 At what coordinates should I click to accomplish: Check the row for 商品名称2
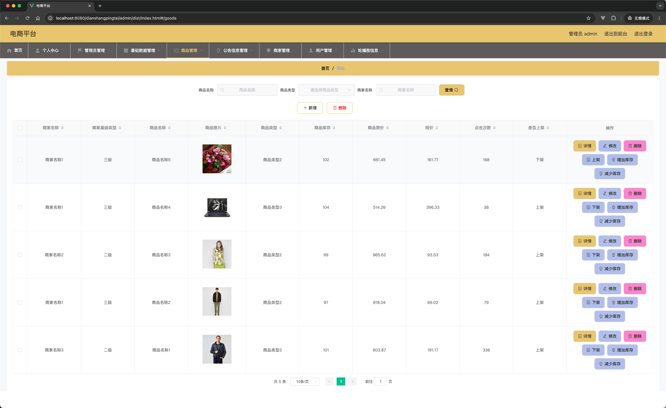coord(20,302)
